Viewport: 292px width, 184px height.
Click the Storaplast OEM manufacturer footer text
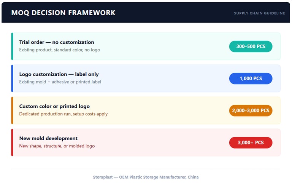point(146,177)
